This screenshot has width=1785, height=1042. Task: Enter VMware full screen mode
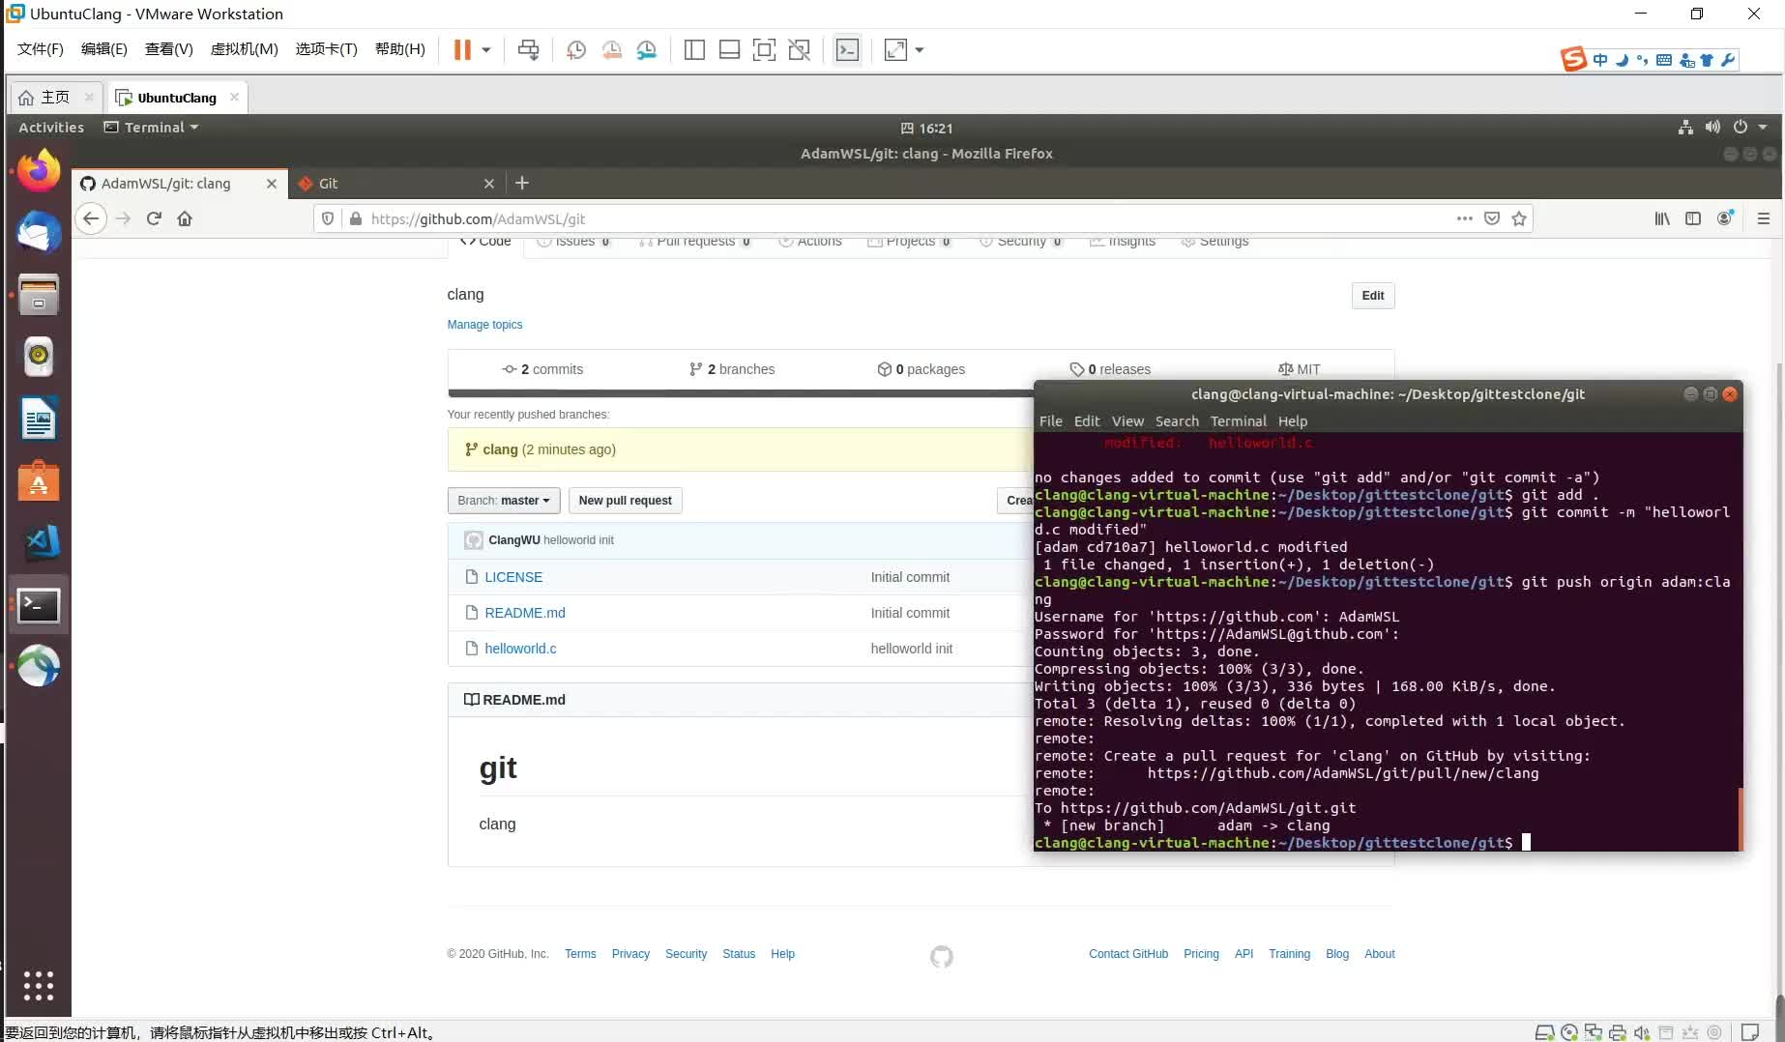(x=764, y=49)
